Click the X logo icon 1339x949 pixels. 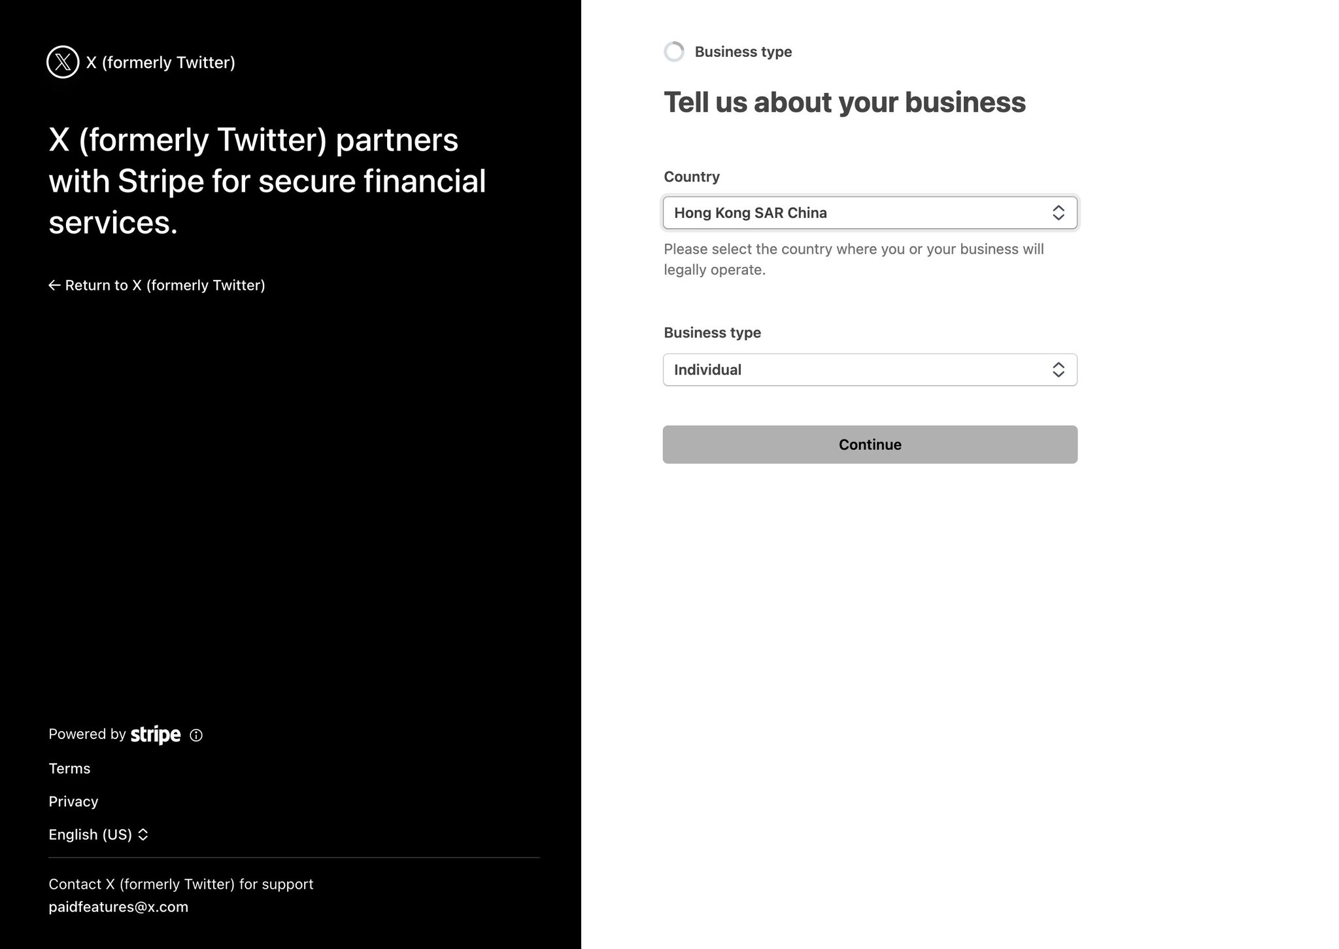63,62
